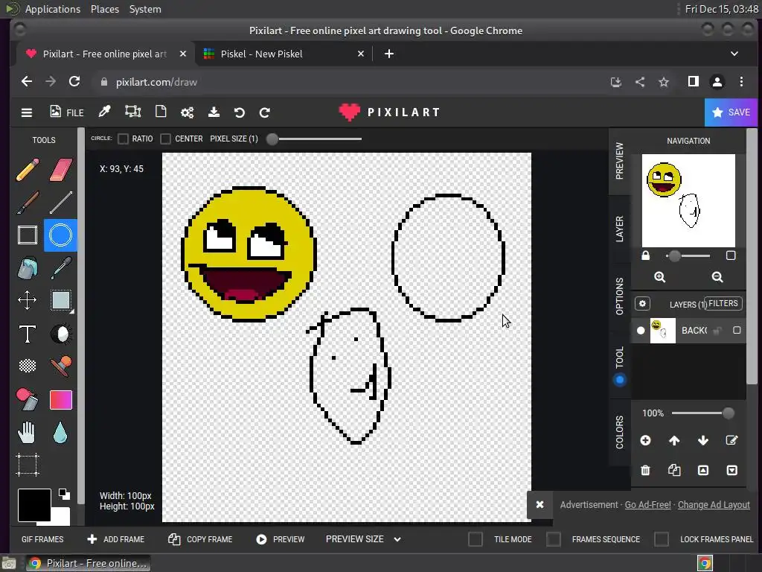
Task: Enable the circle Ratio checkbox
Action: click(124, 139)
